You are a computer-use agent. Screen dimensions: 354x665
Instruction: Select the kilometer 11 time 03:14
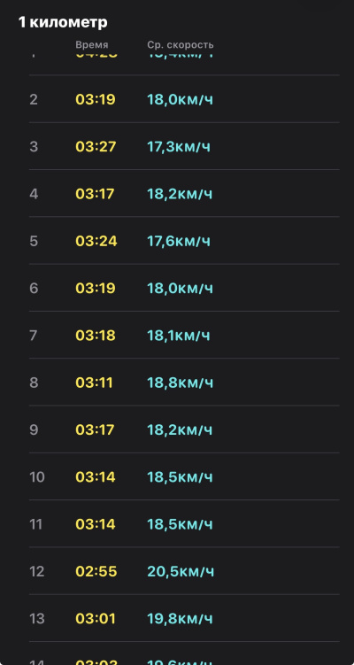96,524
